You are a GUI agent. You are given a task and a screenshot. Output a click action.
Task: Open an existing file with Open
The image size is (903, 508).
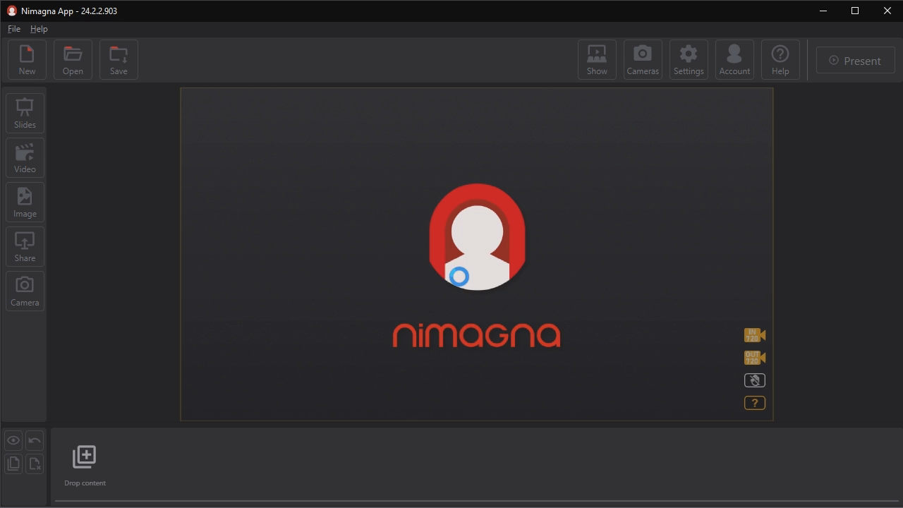tap(73, 60)
